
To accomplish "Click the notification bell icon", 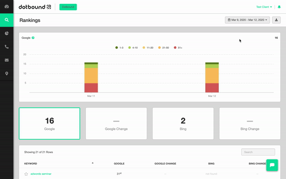I will click(279, 7).
